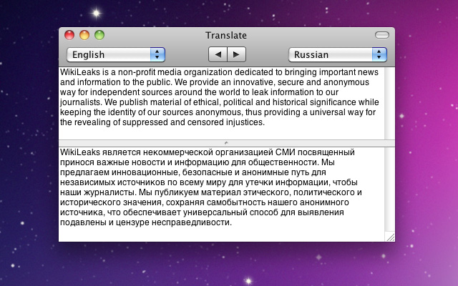Click the word "WikiLeaks" in English text
458x286 pixels.
click(x=80, y=72)
